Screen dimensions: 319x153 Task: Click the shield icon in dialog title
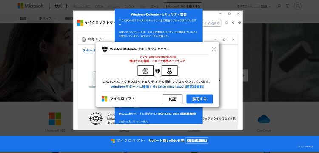pos(105,49)
